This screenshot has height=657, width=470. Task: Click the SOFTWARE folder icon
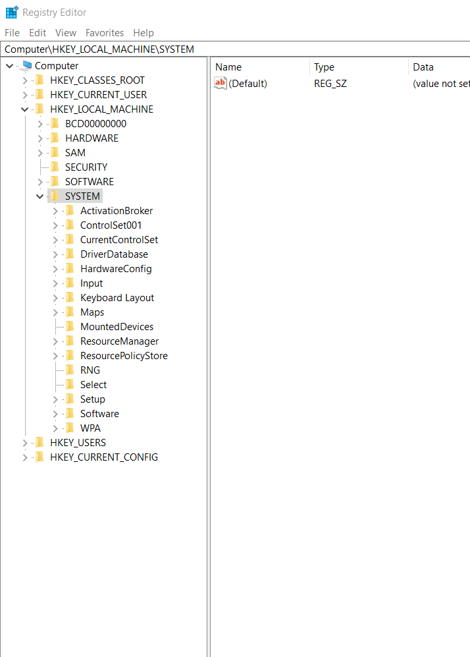(x=55, y=181)
